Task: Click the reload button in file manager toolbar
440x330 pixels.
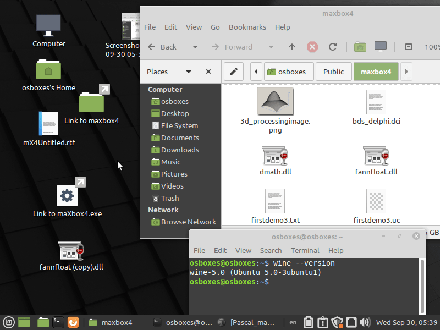Action: [x=333, y=47]
